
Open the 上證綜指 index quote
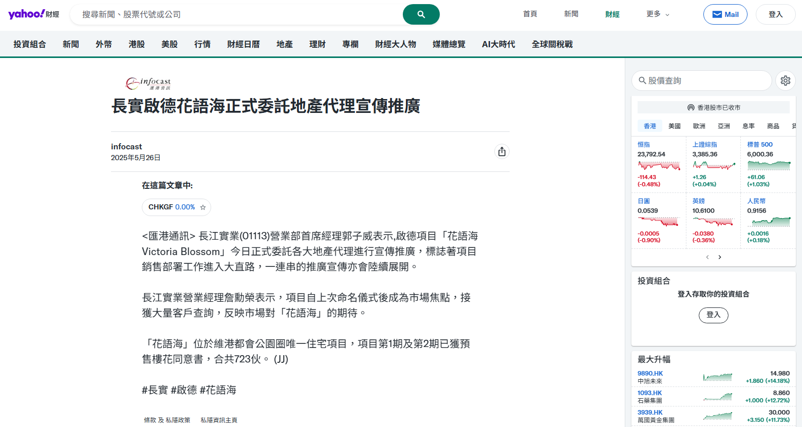(x=705, y=145)
